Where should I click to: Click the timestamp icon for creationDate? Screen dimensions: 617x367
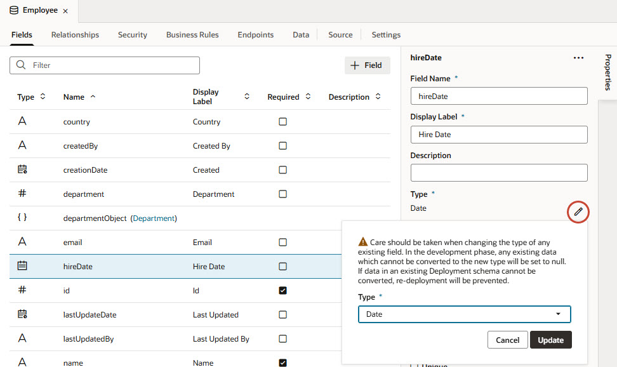pos(22,170)
